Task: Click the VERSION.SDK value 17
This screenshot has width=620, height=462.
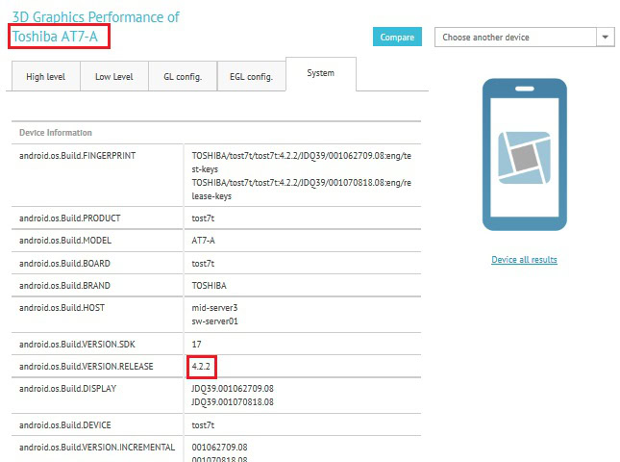Action: click(x=196, y=344)
